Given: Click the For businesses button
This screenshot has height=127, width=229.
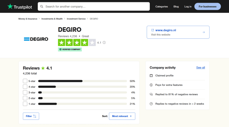Looking at the screenshot, I should click(x=208, y=6).
